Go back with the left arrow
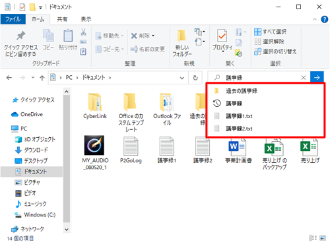Screen dimensions: 330x244 pyautogui.click(x=9, y=78)
